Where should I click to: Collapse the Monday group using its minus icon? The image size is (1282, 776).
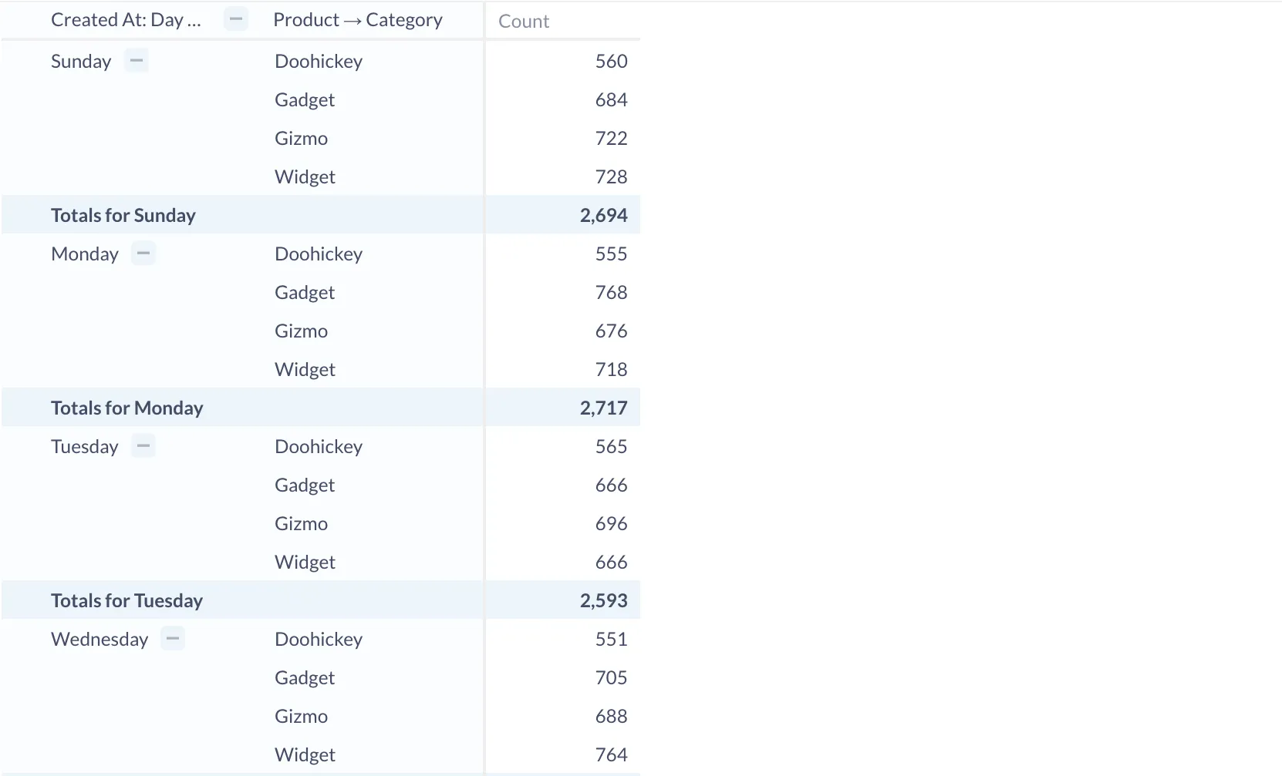pyautogui.click(x=143, y=253)
